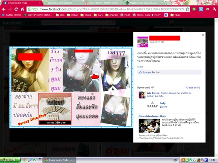Open the Series bookmarks folder
This screenshot has width=218, height=163.
[86, 15]
